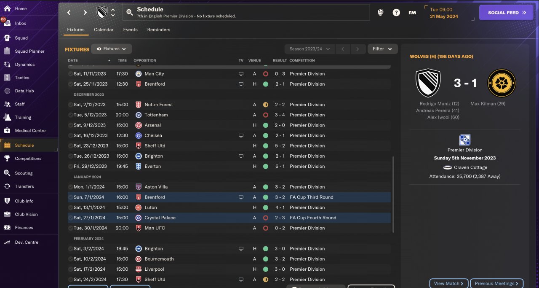Click the View Match button
Screen dimensions: 539x288
[x=448, y=283]
